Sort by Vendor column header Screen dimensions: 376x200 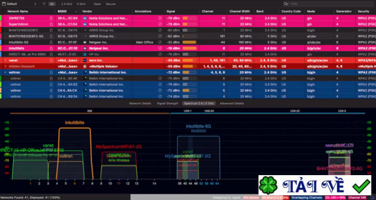coord(87,11)
